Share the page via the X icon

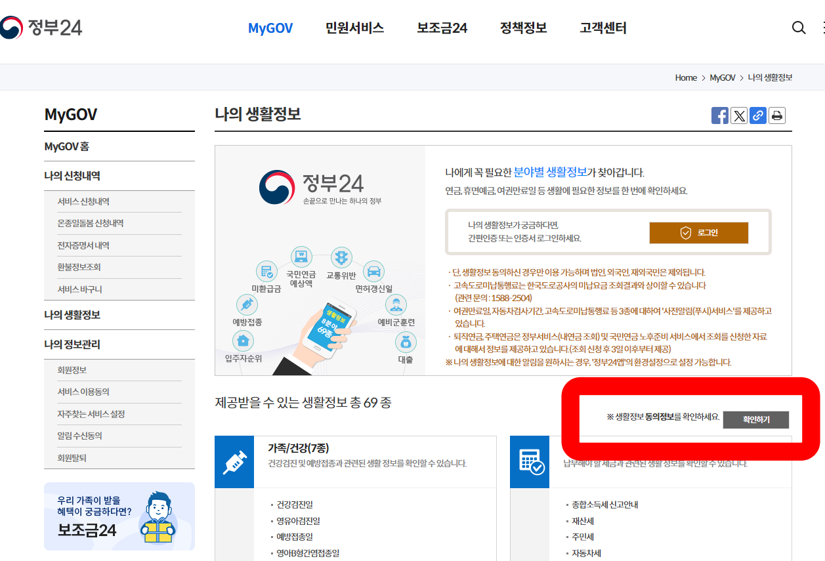739,115
